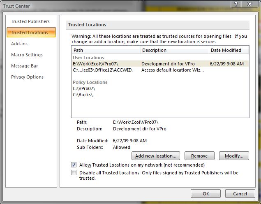261x204 pixels.
Task: Click the Policy Locations group heading
Action: tap(90, 82)
